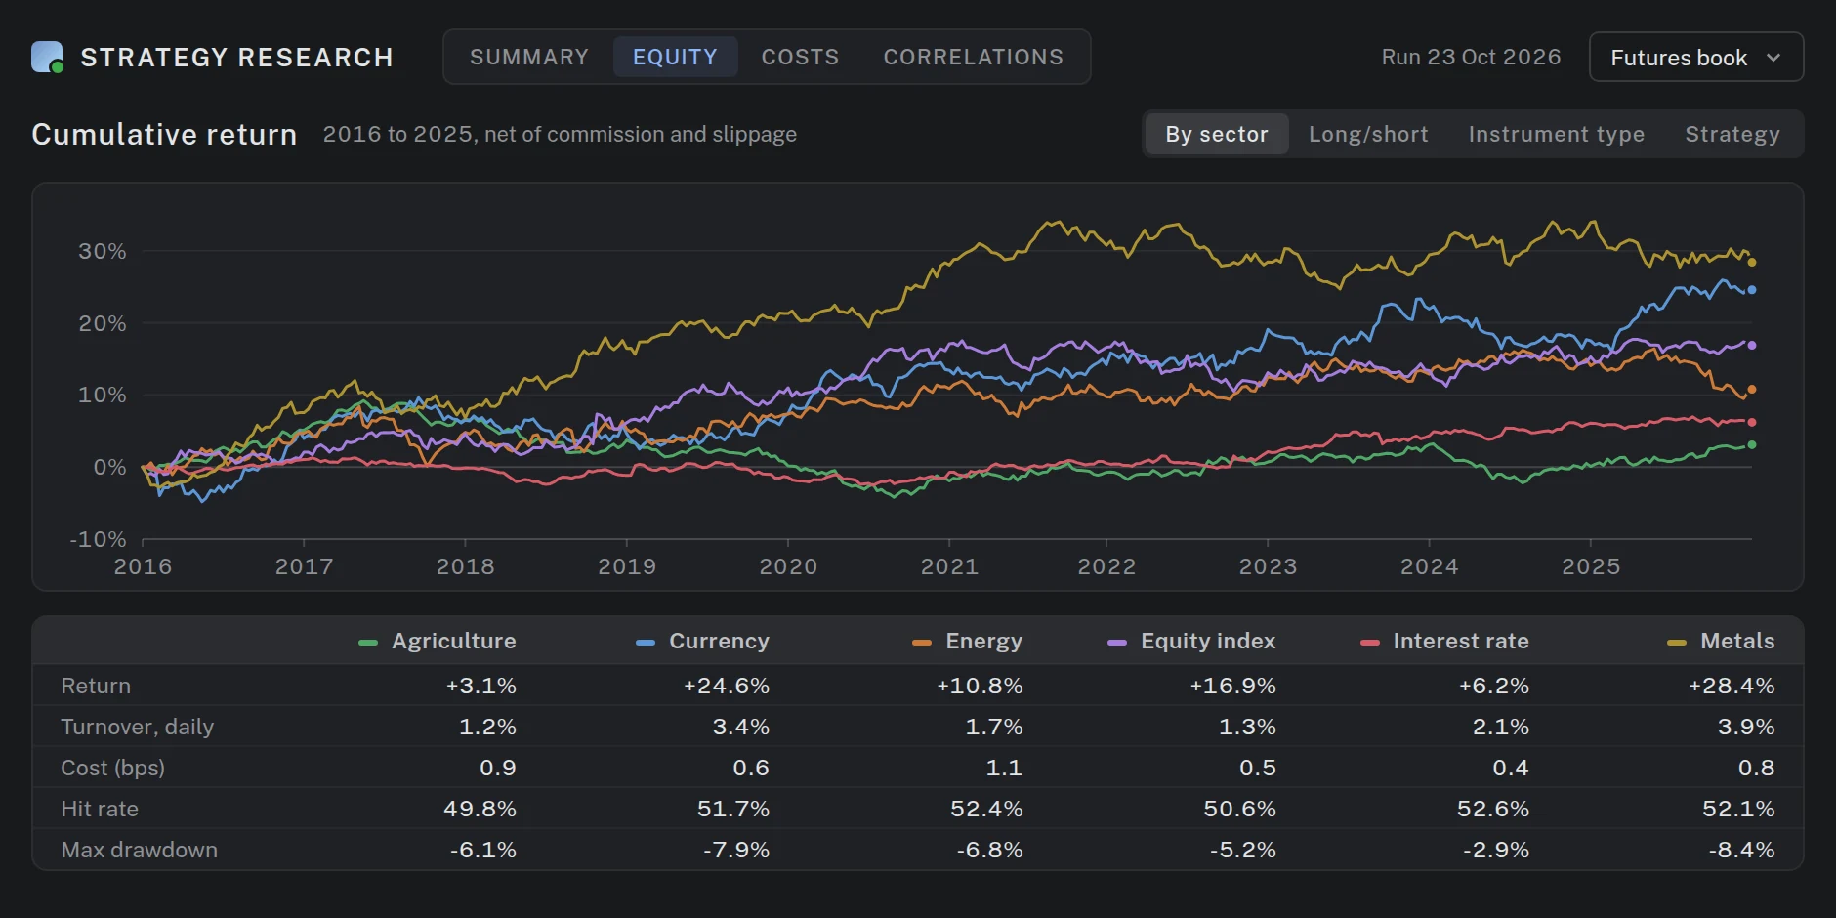1836x918 pixels.
Task: Click the Interest rate endpoint dot on the chart
Action: (x=1752, y=423)
